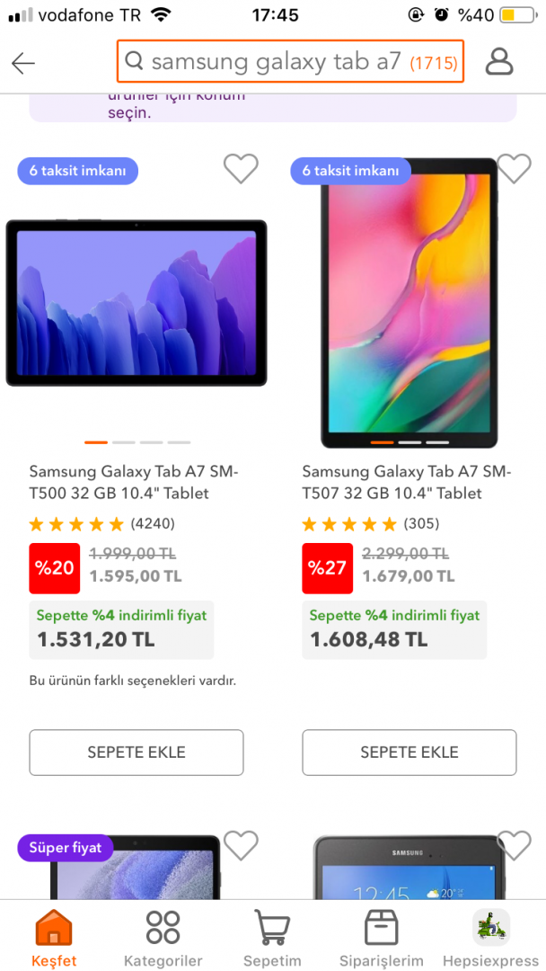Toggle heart on Süper fiyat product

[x=241, y=845]
